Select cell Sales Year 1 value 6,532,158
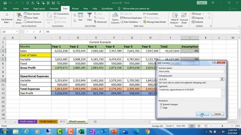The image size is (241, 135). (x=60, y=51)
